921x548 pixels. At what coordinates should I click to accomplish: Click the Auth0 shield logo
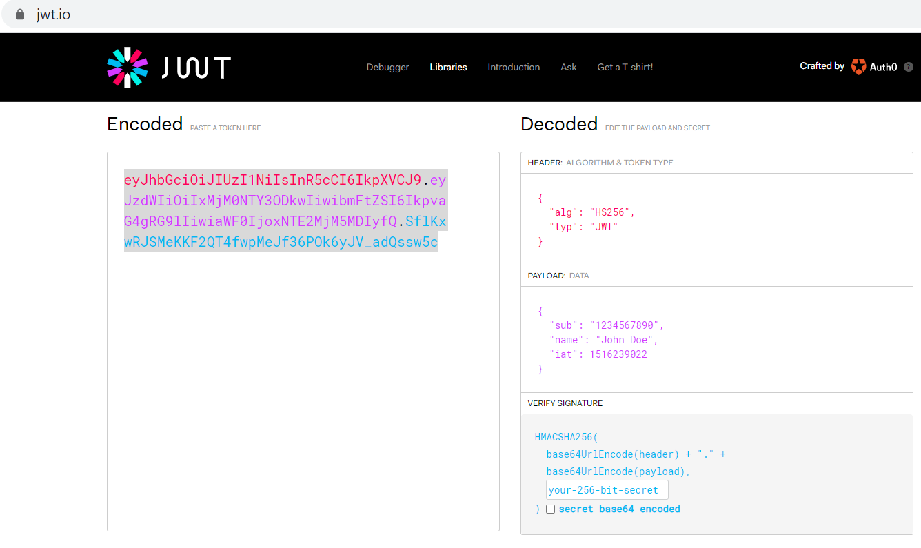(858, 67)
